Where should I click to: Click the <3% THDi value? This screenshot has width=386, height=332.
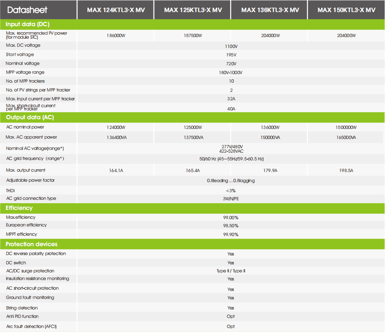click(x=231, y=191)
